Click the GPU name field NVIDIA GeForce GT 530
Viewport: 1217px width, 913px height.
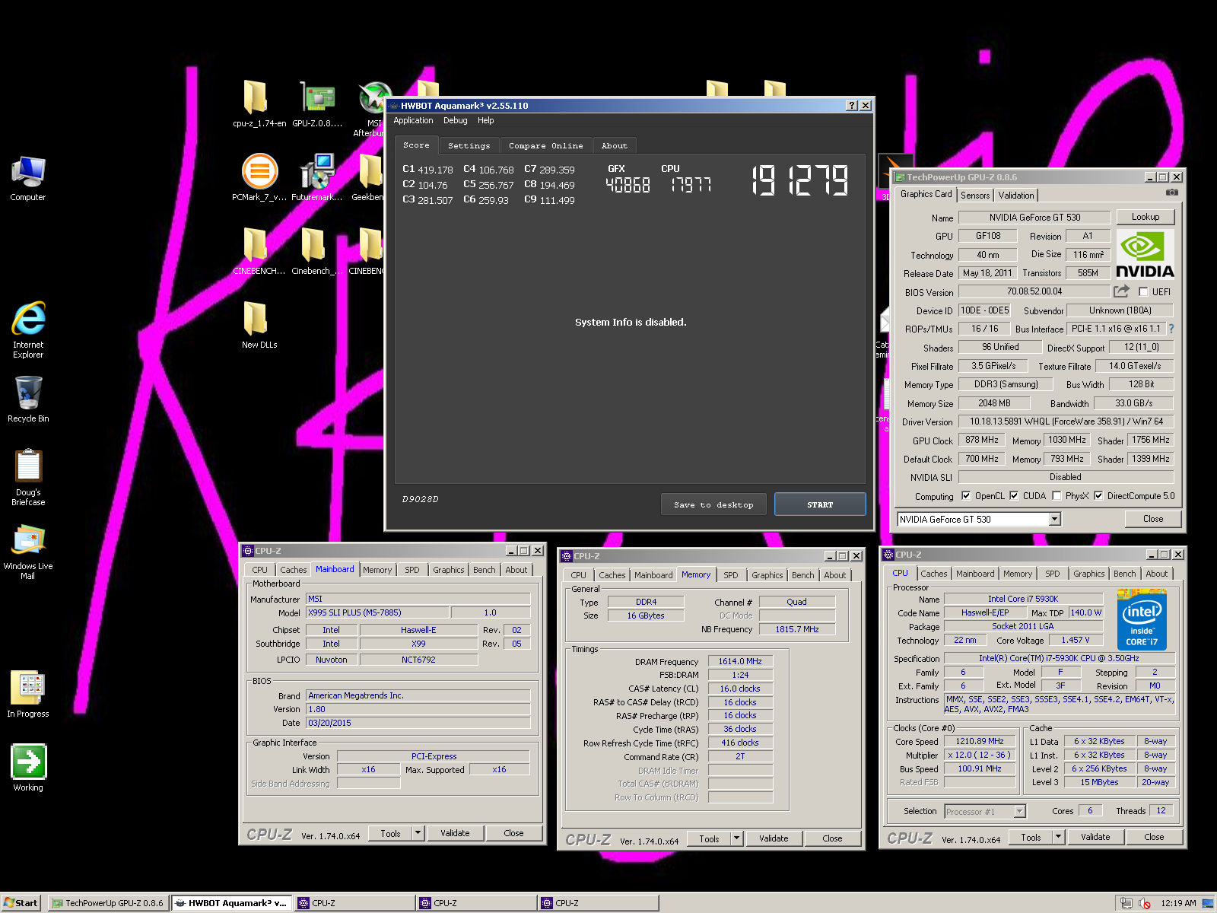(x=1034, y=218)
